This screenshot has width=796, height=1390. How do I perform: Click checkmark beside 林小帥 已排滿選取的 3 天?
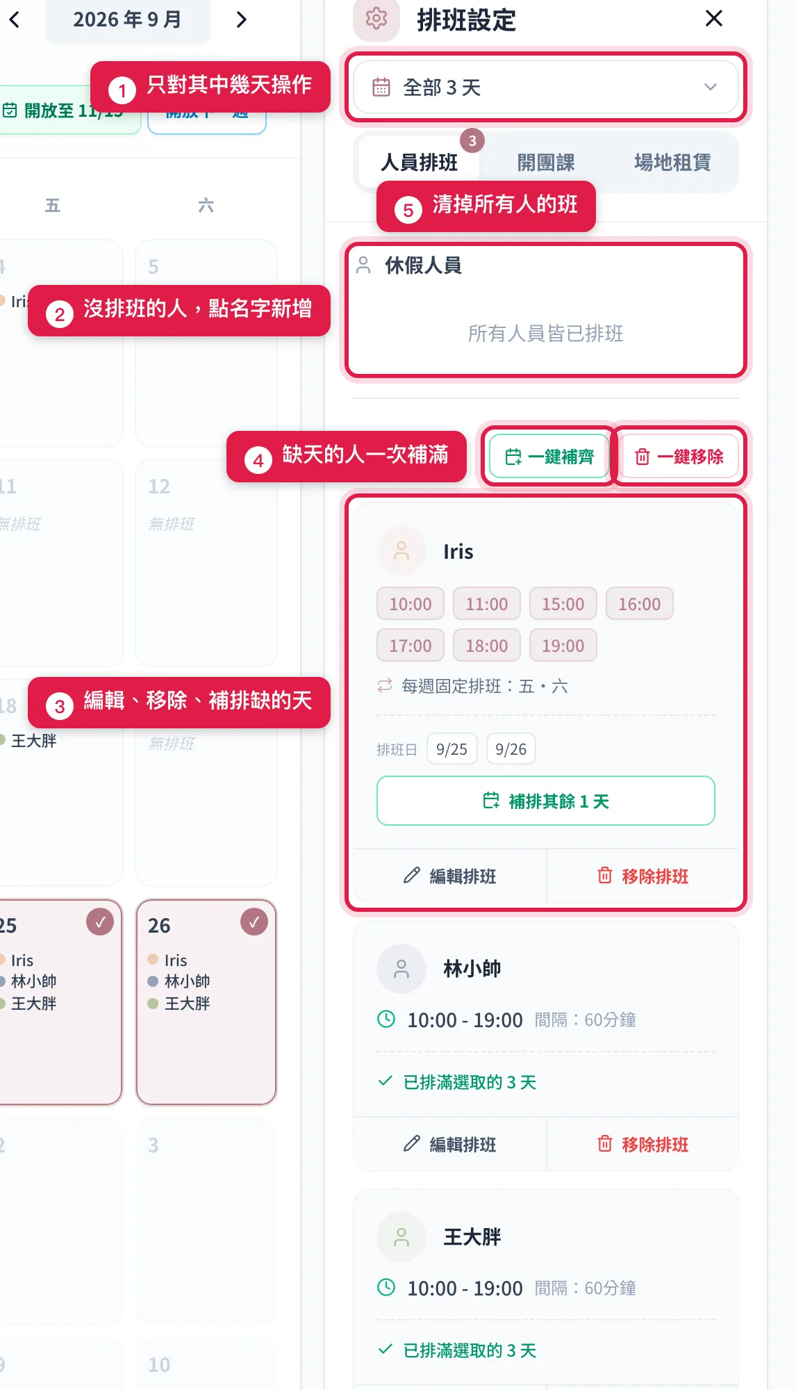385,1081
